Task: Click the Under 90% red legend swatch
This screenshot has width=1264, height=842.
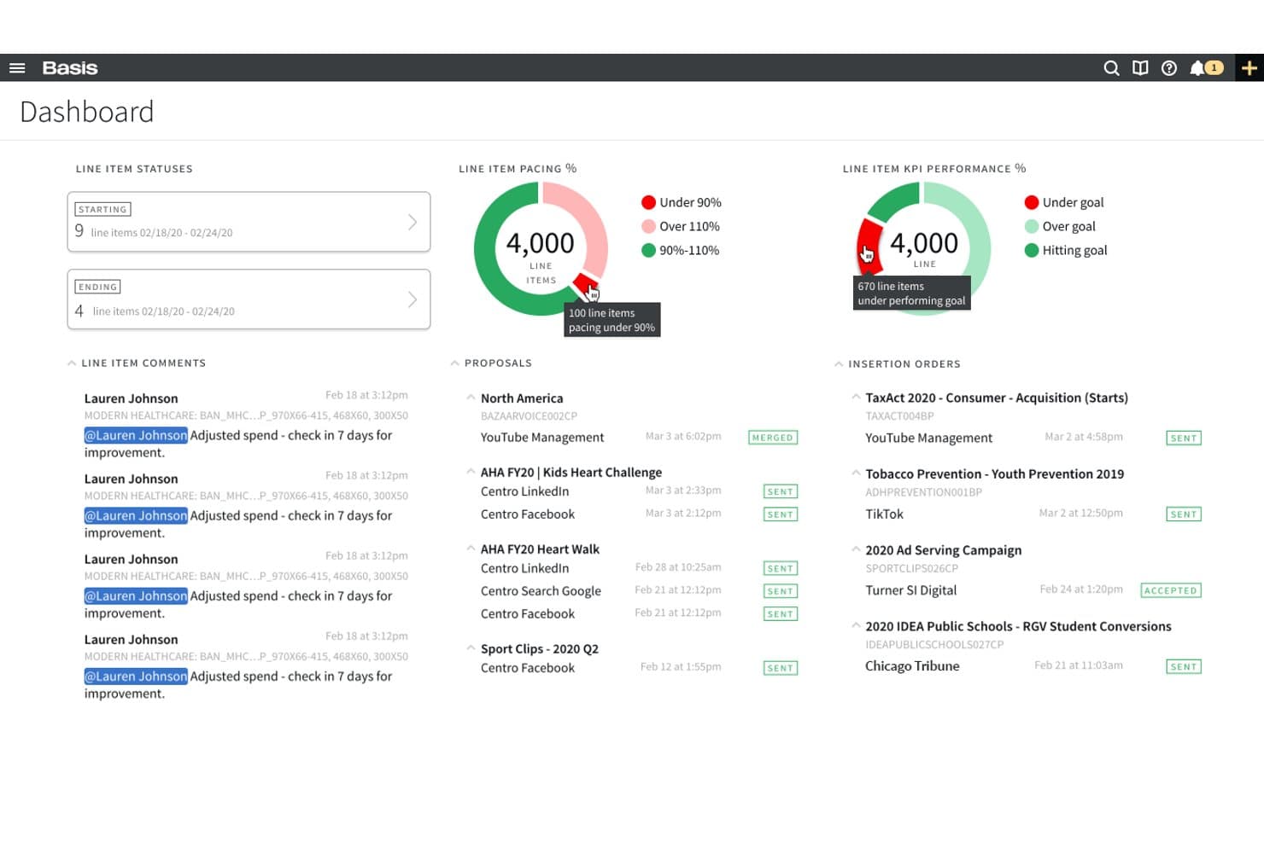Action: 648,202
